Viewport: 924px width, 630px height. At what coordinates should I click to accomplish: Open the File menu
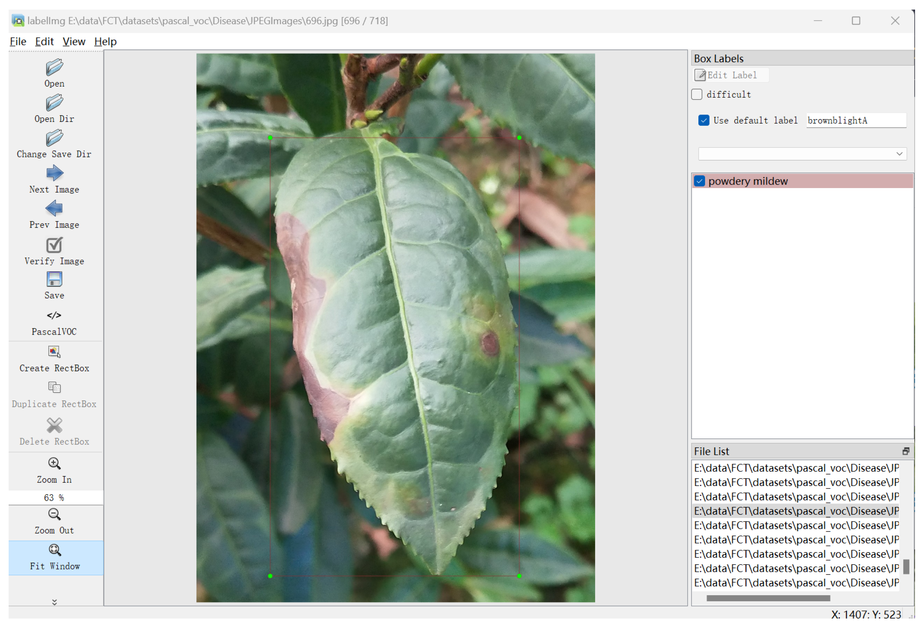coord(18,41)
